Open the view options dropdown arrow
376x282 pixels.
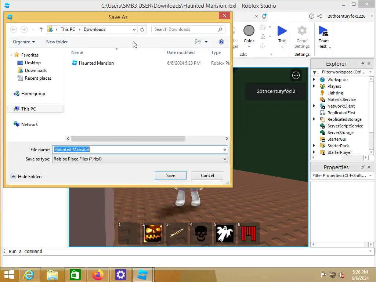[206, 42]
